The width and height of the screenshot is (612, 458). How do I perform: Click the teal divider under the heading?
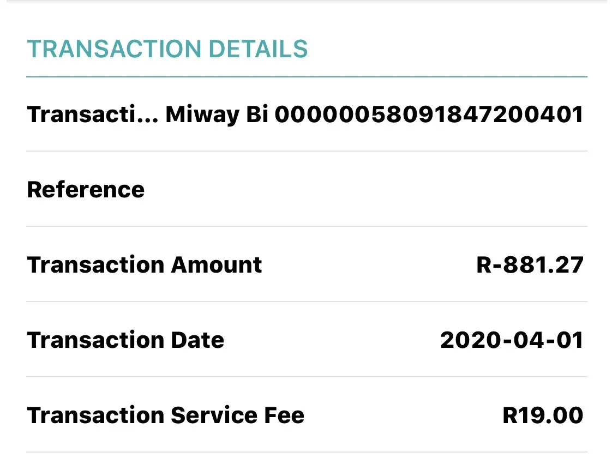(307, 77)
